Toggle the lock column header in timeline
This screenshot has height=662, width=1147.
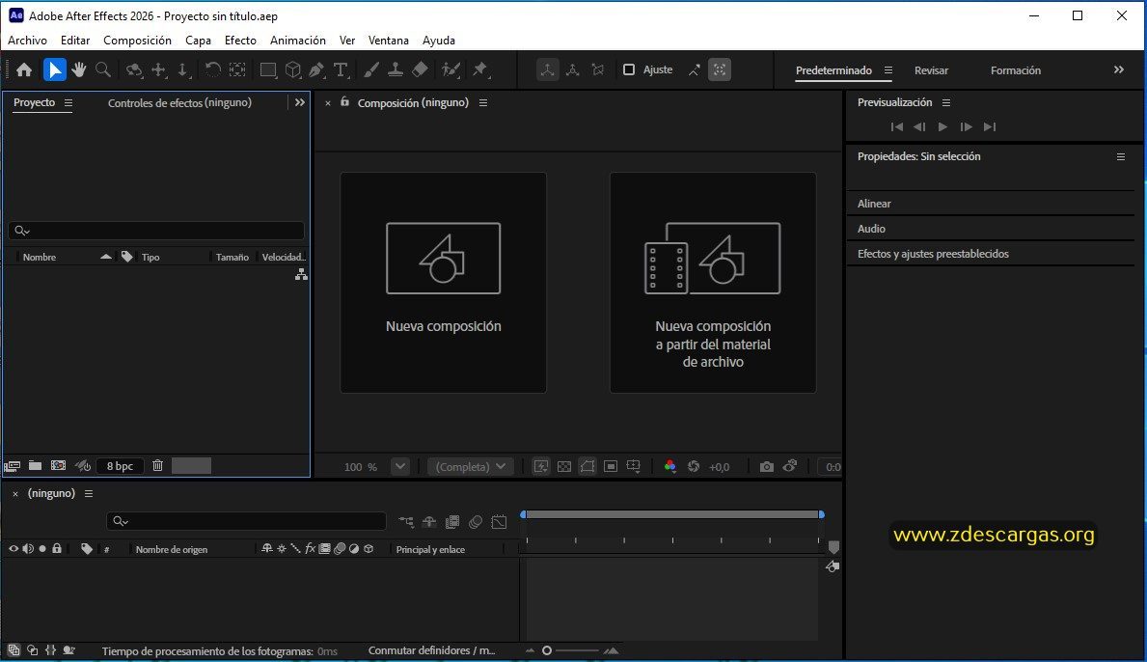click(x=56, y=549)
